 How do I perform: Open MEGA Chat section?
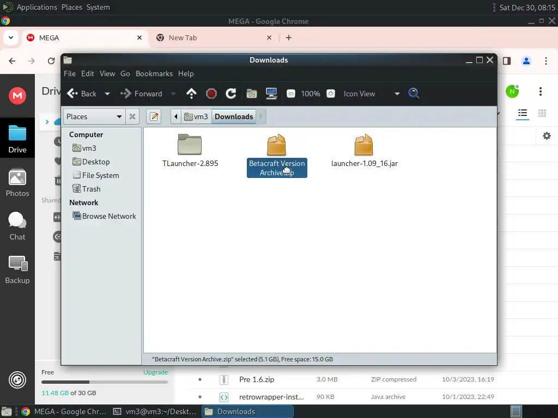pyautogui.click(x=17, y=226)
